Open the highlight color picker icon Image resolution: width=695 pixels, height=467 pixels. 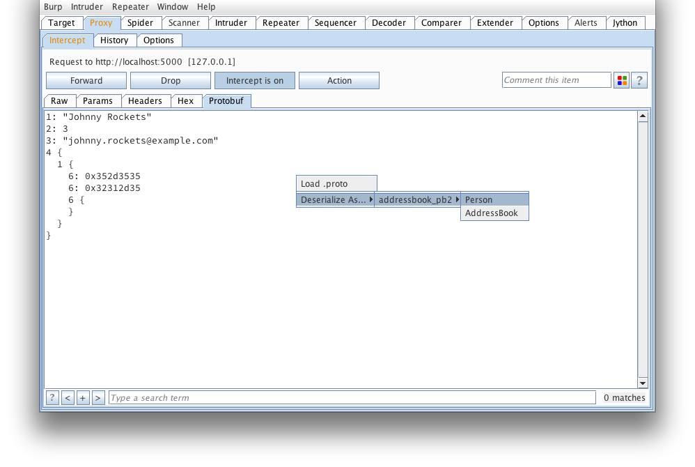[x=622, y=80]
